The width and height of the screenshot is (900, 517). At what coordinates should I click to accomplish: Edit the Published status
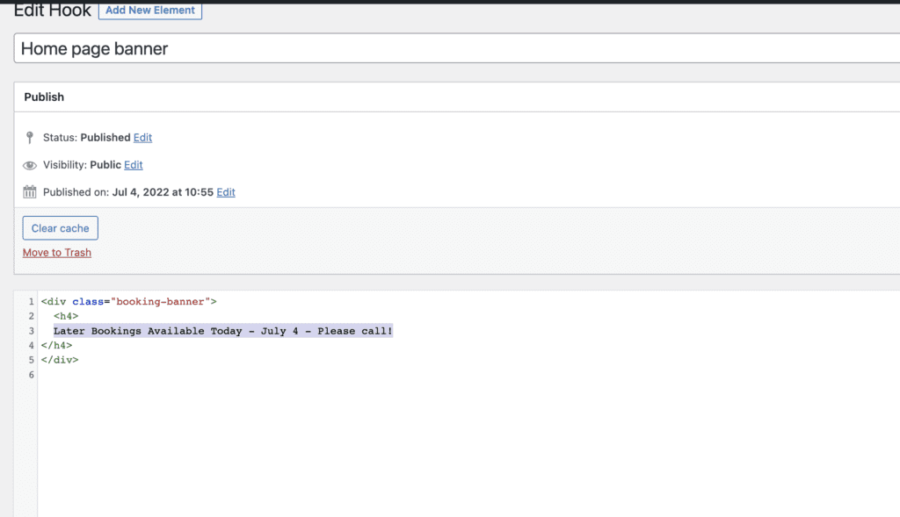click(142, 138)
